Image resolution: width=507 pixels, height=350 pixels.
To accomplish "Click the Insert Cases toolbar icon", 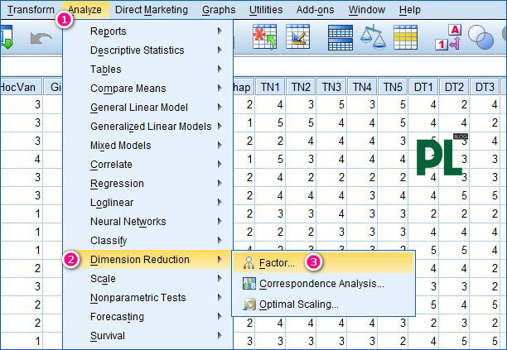I will pos(264,37).
